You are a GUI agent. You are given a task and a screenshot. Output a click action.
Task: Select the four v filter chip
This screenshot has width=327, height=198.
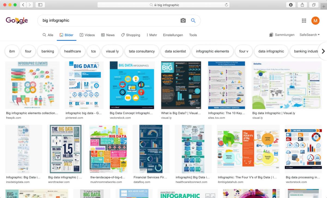pos(244,51)
